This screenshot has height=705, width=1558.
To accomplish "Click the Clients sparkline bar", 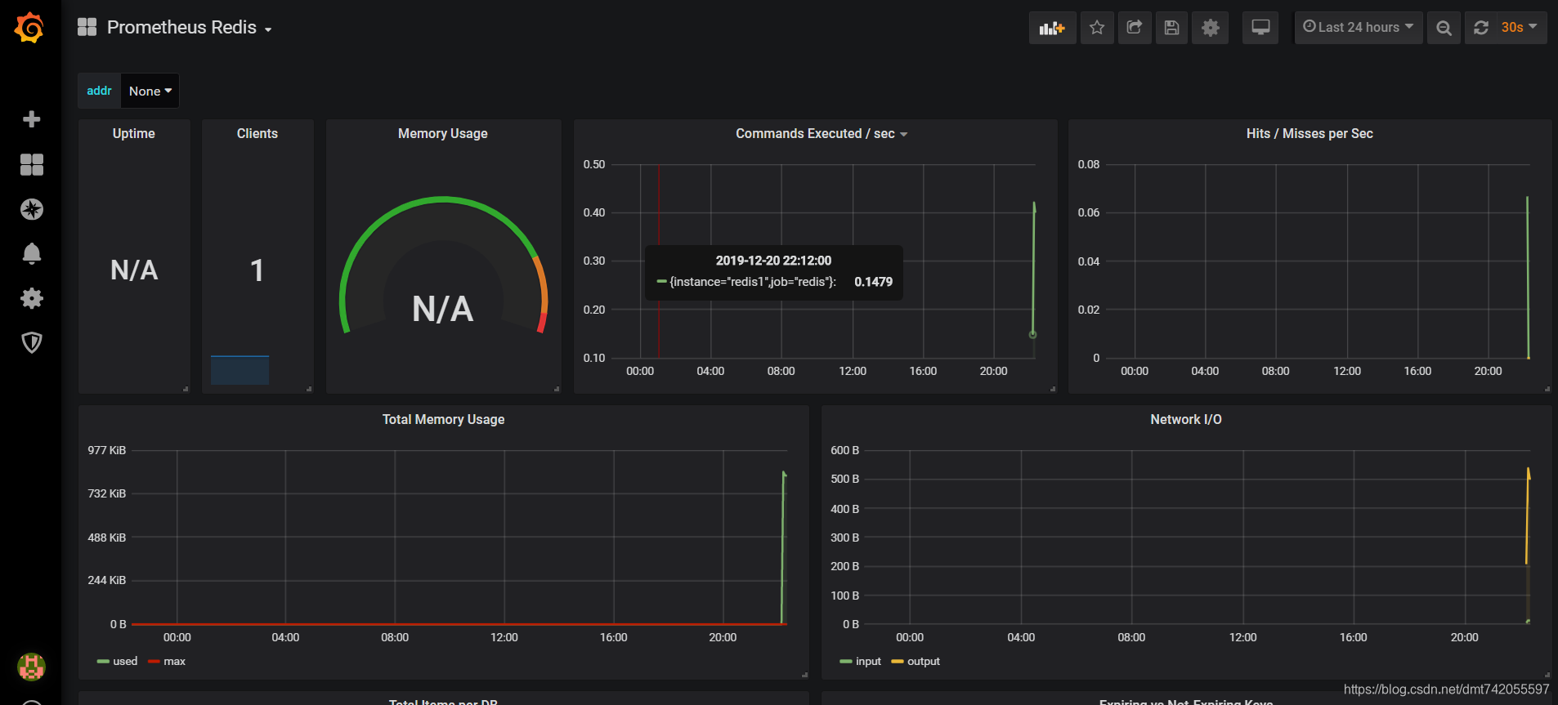I will (240, 370).
